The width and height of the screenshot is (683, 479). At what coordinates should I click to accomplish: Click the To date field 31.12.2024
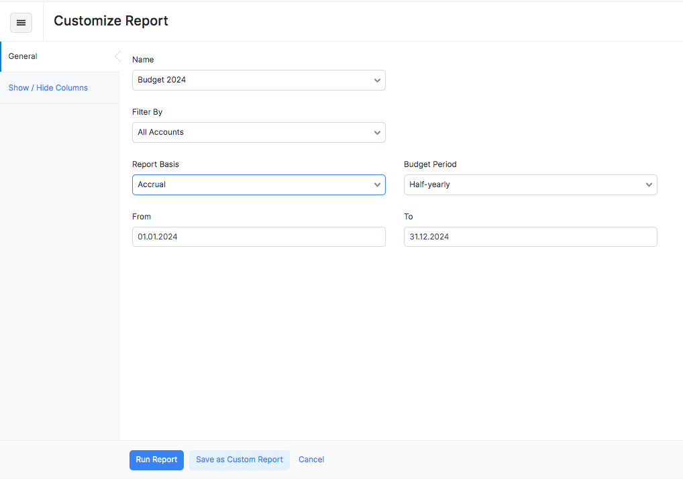coord(530,237)
